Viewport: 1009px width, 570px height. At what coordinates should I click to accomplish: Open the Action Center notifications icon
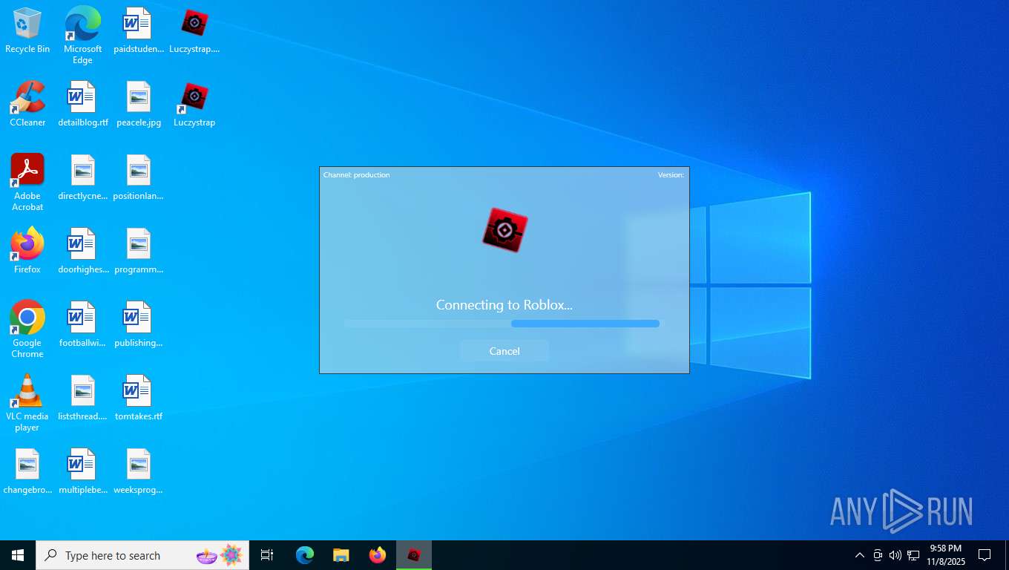985,555
